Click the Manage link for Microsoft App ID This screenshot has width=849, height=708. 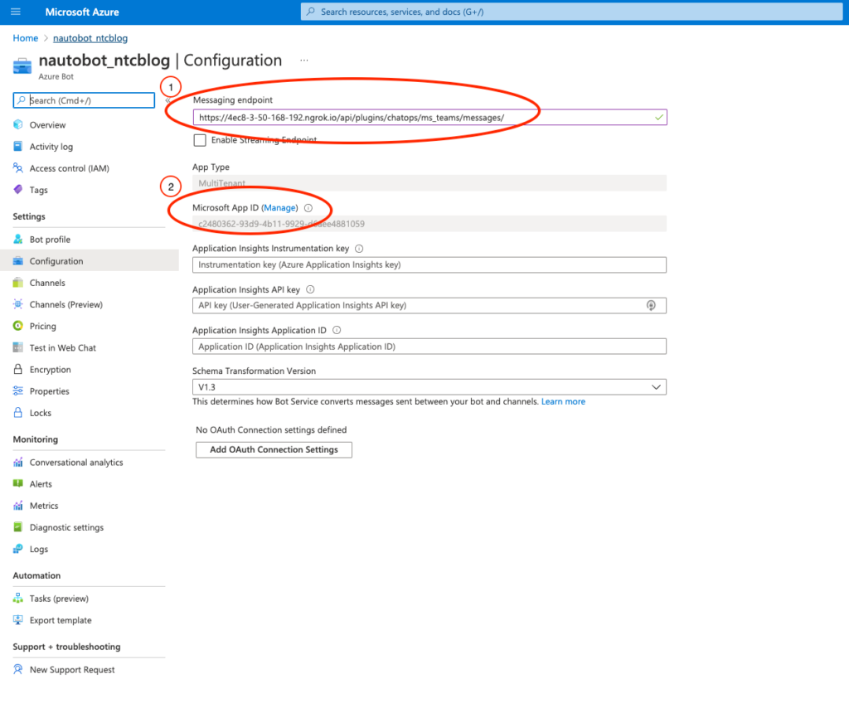(279, 208)
